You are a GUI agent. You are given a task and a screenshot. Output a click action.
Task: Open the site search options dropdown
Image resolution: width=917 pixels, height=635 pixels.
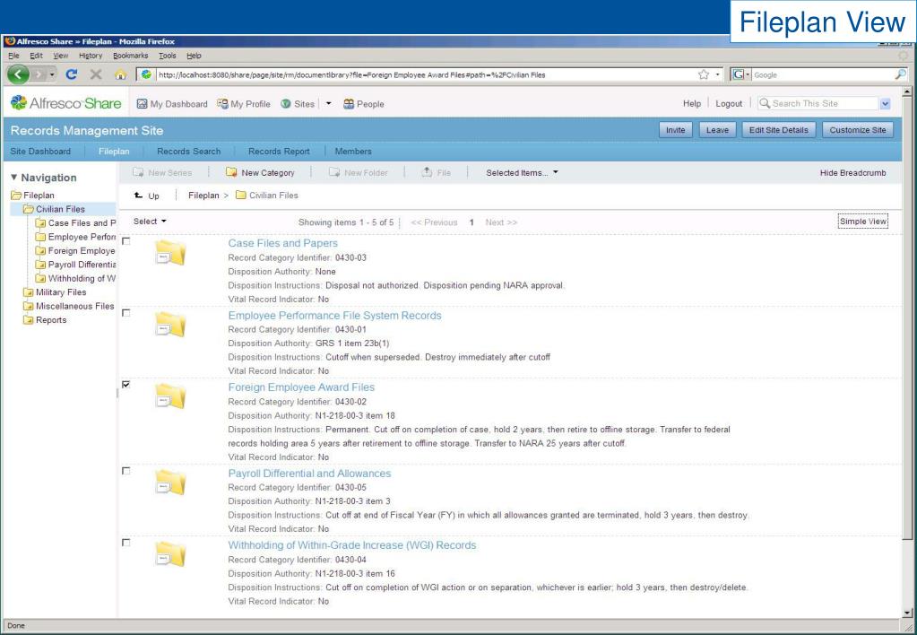[885, 103]
